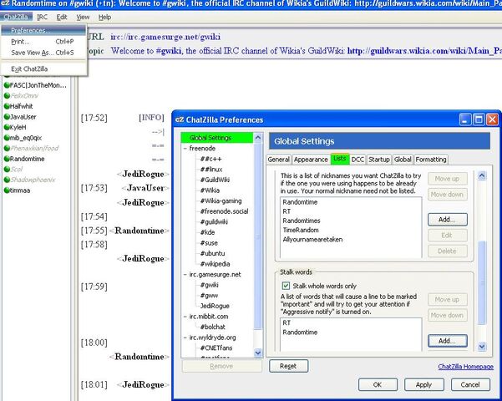Select #freenode.social channel in tree
This screenshot has height=401, width=502.
(224, 211)
